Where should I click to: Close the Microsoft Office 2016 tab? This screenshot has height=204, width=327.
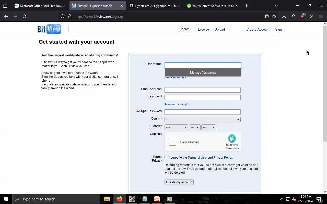pyautogui.click(x=64, y=6)
